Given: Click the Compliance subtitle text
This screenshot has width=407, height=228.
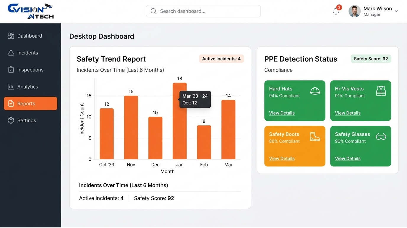Looking at the screenshot, I should click(278, 70).
